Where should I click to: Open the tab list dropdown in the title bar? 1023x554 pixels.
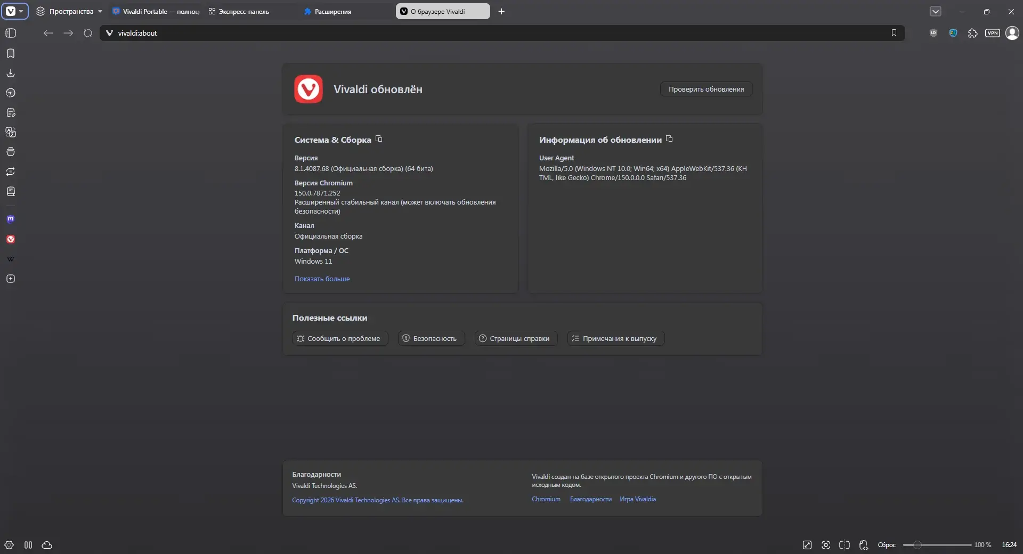(936, 11)
